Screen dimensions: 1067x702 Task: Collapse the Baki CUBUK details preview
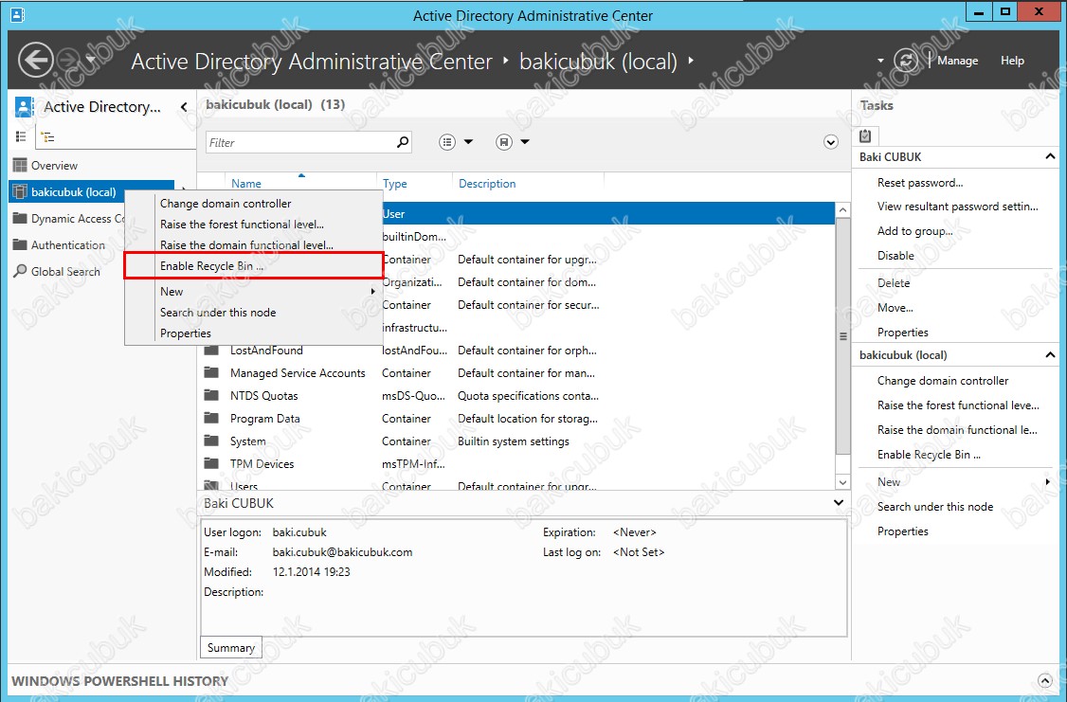click(x=839, y=503)
